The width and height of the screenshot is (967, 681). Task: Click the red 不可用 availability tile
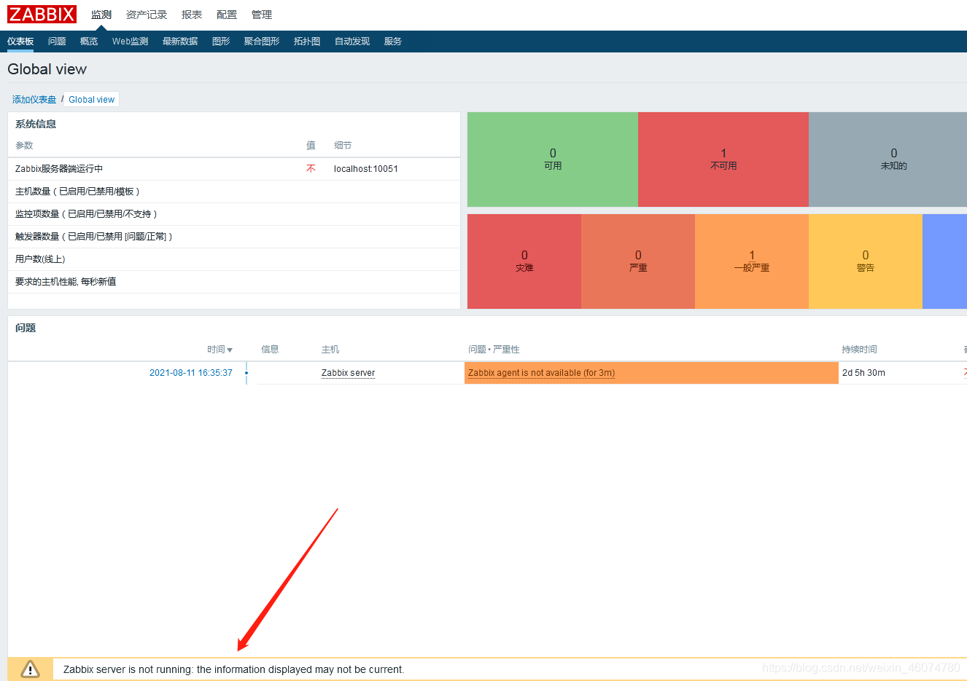(723, 160)
